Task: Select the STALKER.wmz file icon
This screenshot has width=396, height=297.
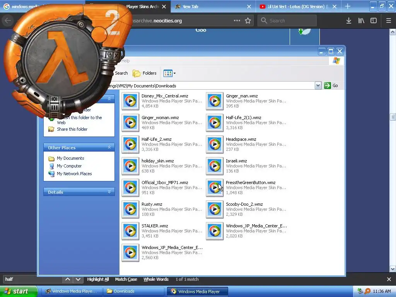Action: pos(130,231)
